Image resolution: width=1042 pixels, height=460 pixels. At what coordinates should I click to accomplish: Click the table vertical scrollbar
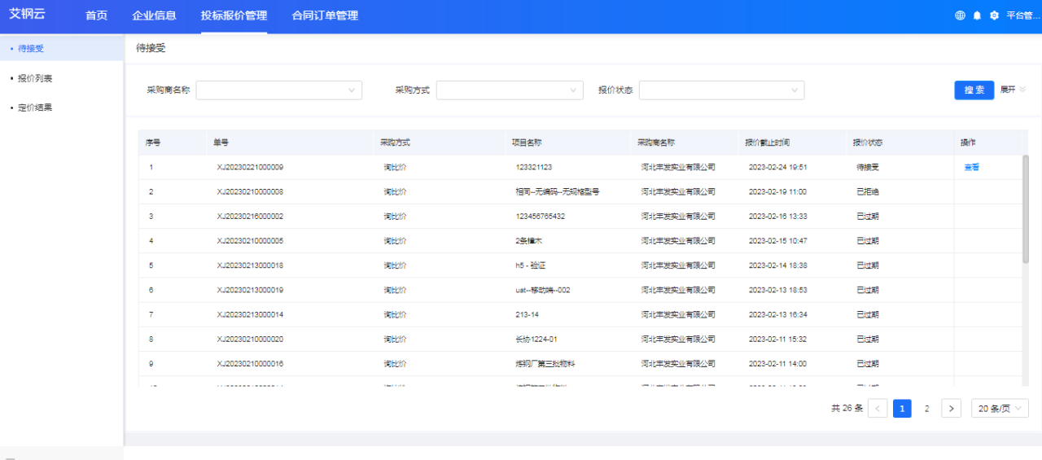click(1026, 209)
